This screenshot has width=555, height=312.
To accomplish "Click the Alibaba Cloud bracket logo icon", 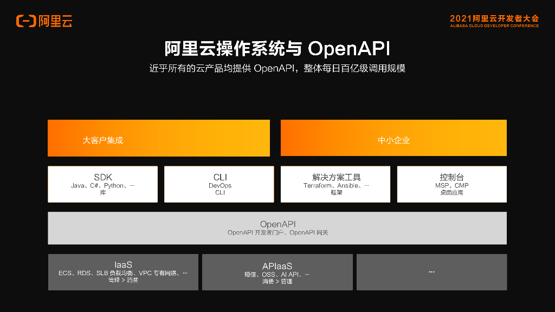I will click(26, 21).
